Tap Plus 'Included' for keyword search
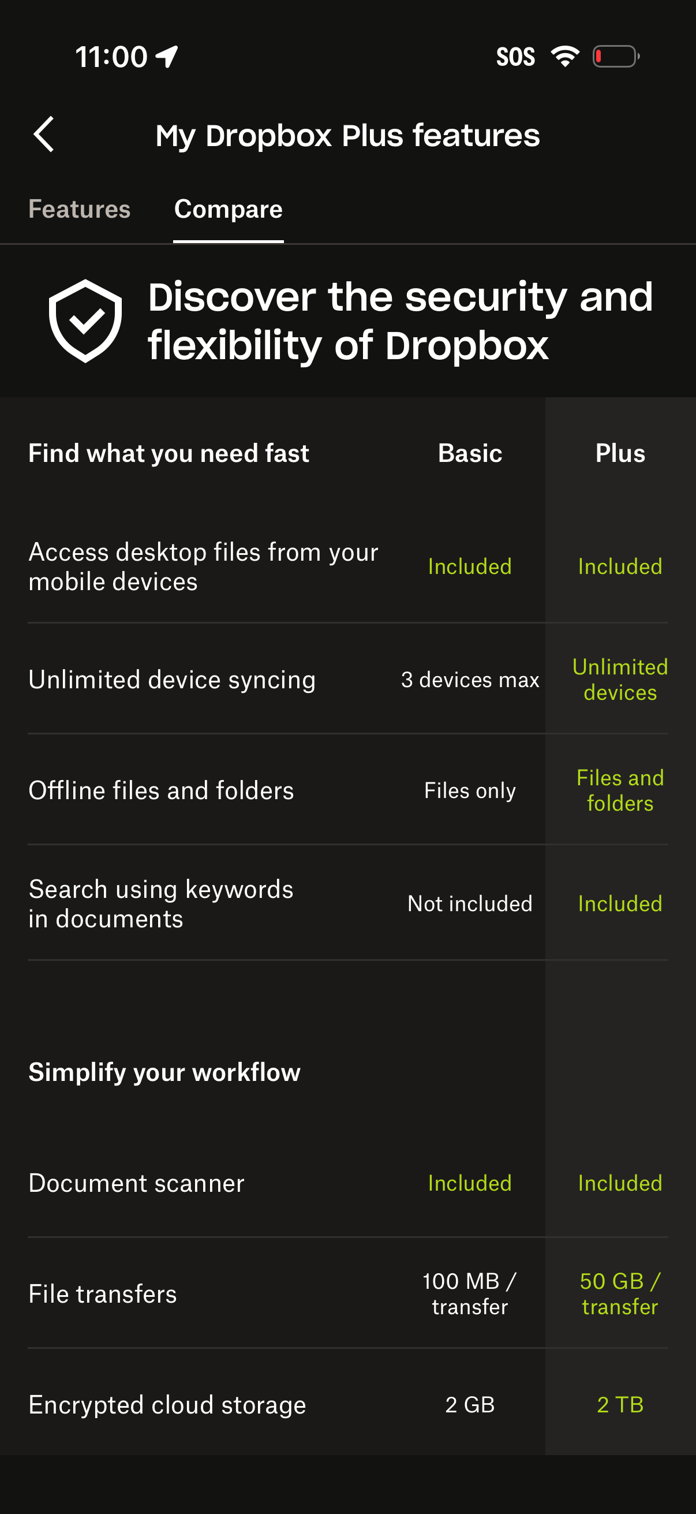Screen dimensions: 696x1514 pyautogui.click(x=620, y=904)
